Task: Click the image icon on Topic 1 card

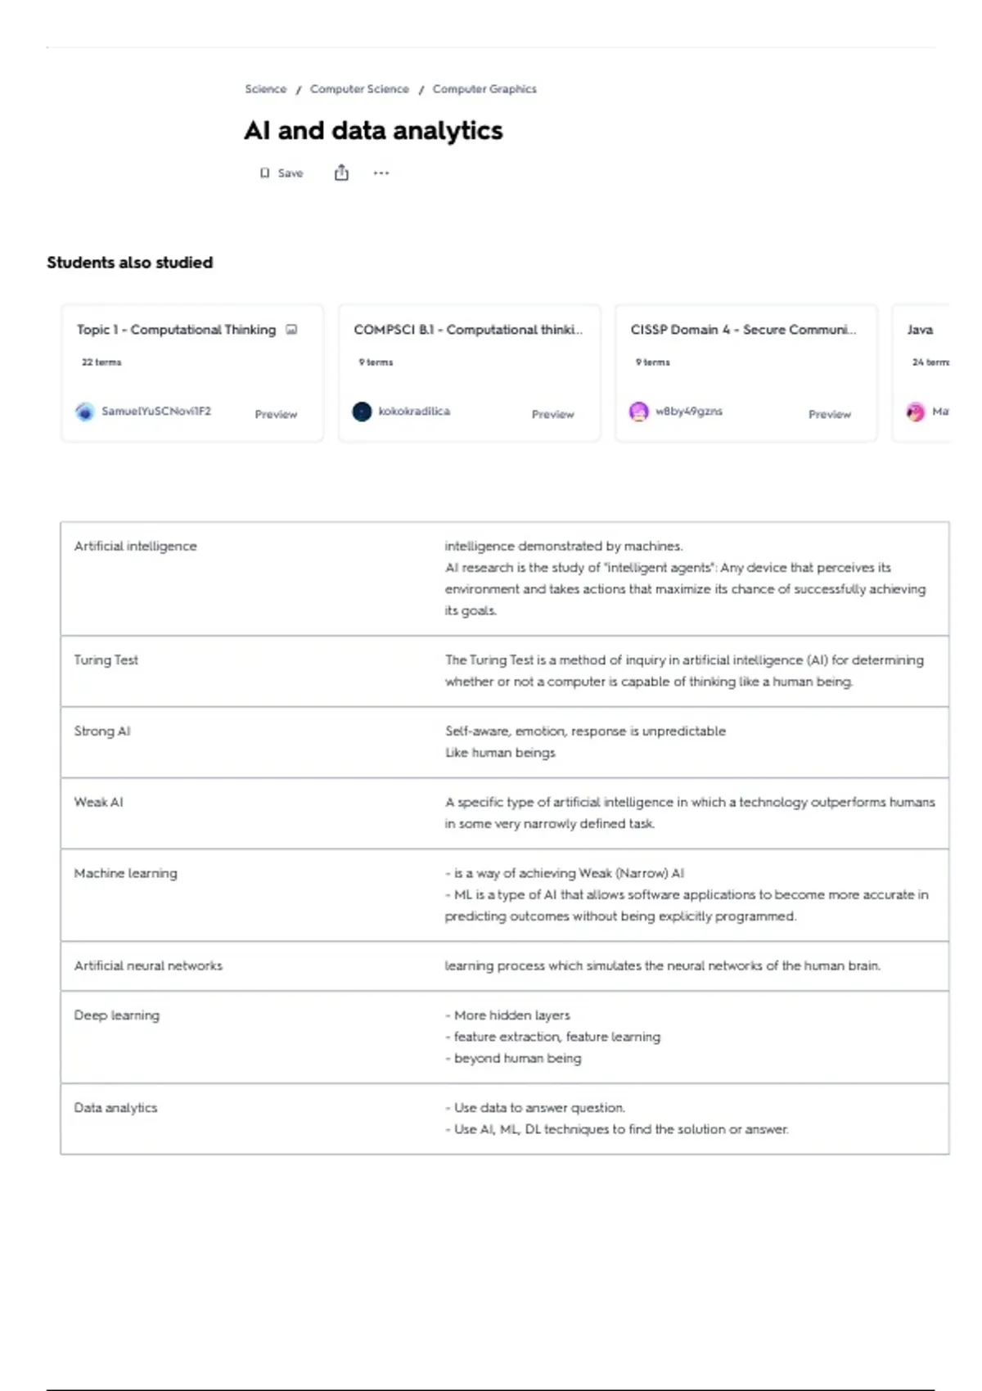Action: click(x=291, y=330)
